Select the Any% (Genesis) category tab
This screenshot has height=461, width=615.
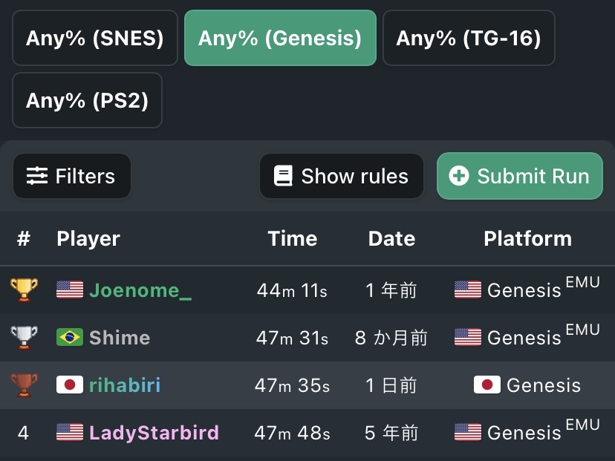pyautogui.click(x=280, y=38)
